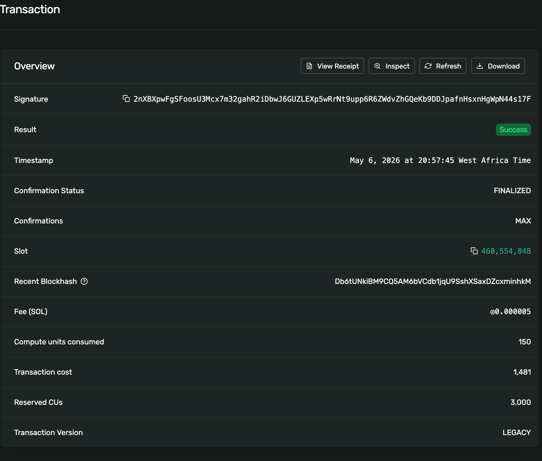
Task: Click the Confirmations row label
Action: click(38, 221)
